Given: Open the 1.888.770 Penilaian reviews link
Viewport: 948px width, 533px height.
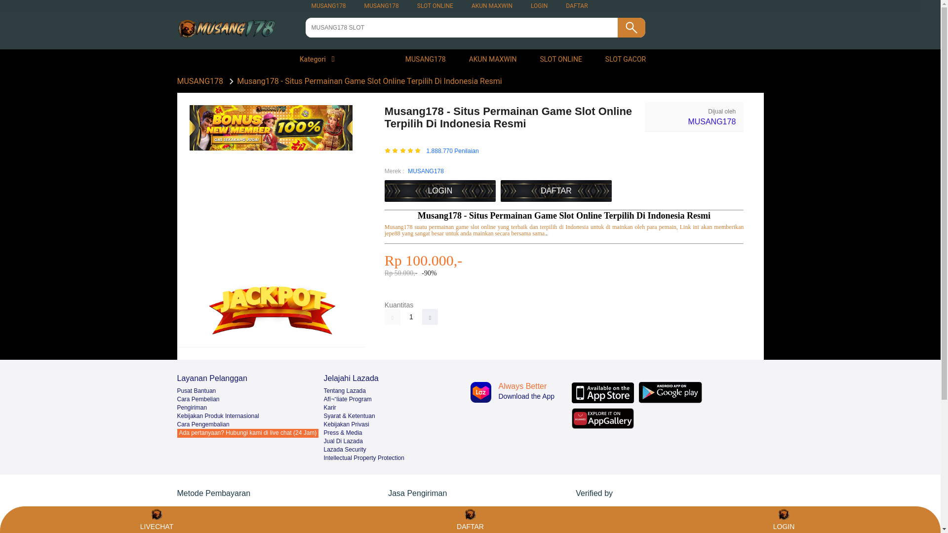Looking at the screenshot, I should [x=452, y=151].
